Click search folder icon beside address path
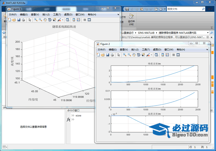 point(211,33)
